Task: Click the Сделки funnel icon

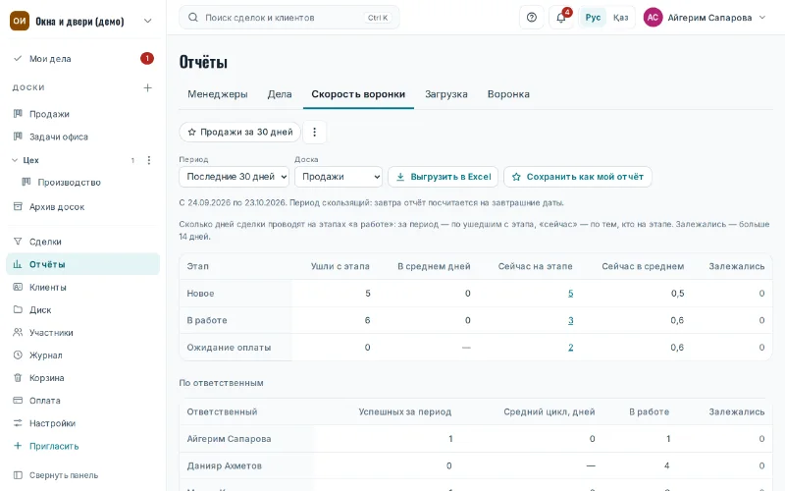Action: [18, 242]
